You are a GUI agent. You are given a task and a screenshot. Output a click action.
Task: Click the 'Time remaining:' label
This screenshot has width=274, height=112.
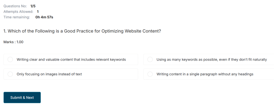[17, 17]
